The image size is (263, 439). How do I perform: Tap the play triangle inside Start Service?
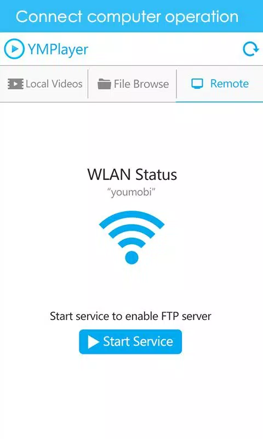coord(93,342)
